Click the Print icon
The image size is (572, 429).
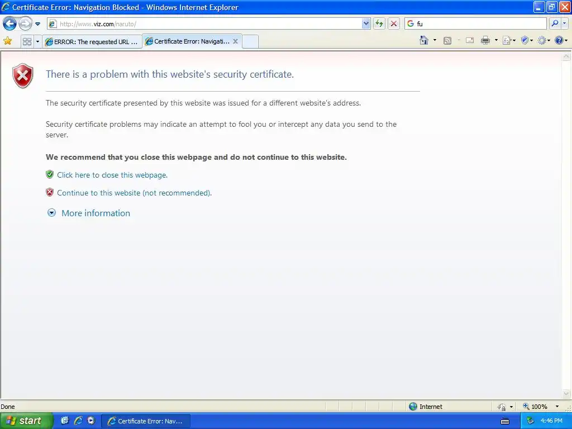(485, 40)
